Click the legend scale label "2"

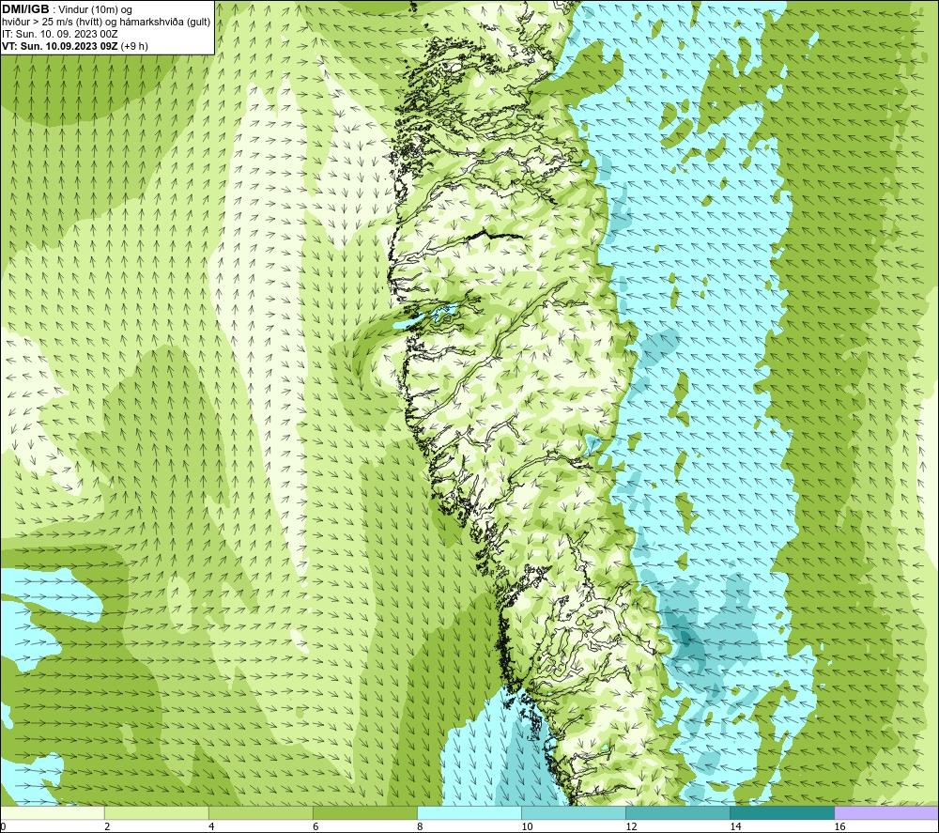click(x=107, y=827)
